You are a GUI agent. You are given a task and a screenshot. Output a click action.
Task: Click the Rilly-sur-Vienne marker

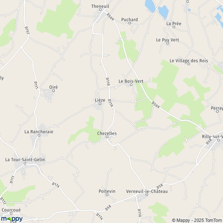pos(219,140)
